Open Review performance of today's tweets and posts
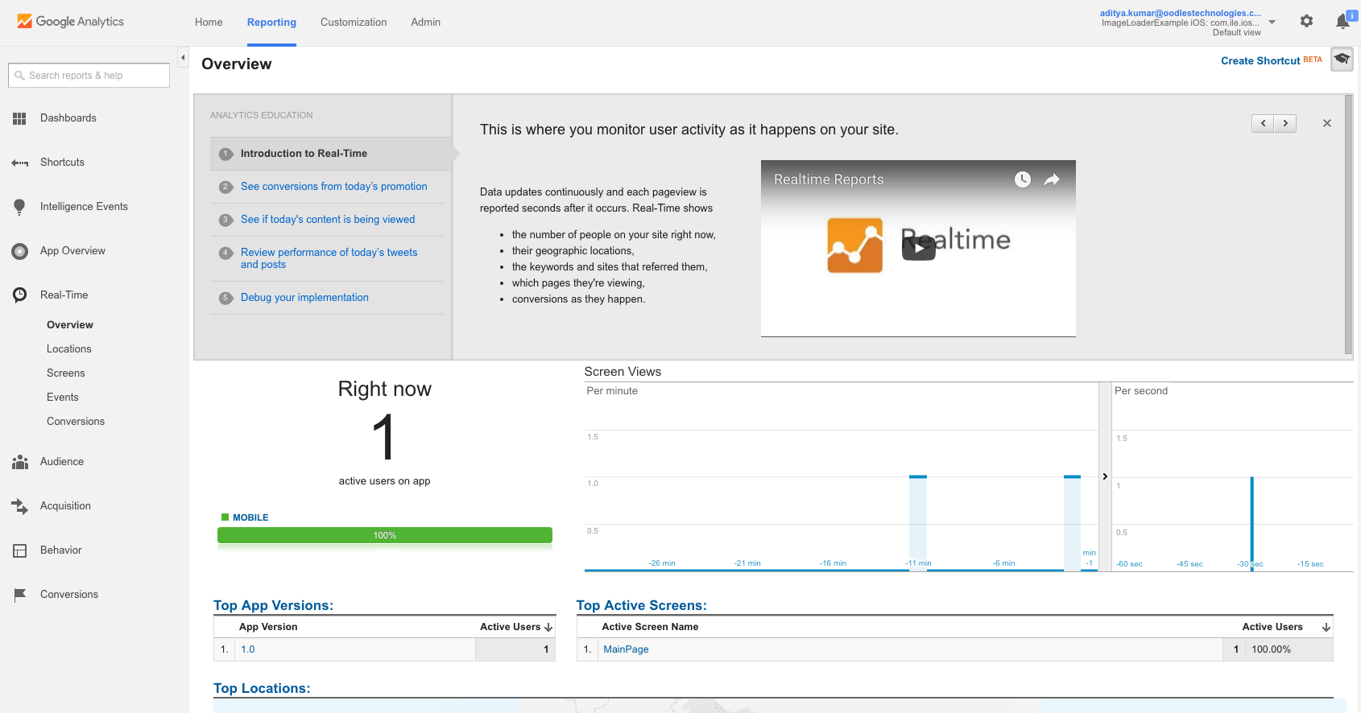Screen dimensions: 1361x713 pos(329,258)
